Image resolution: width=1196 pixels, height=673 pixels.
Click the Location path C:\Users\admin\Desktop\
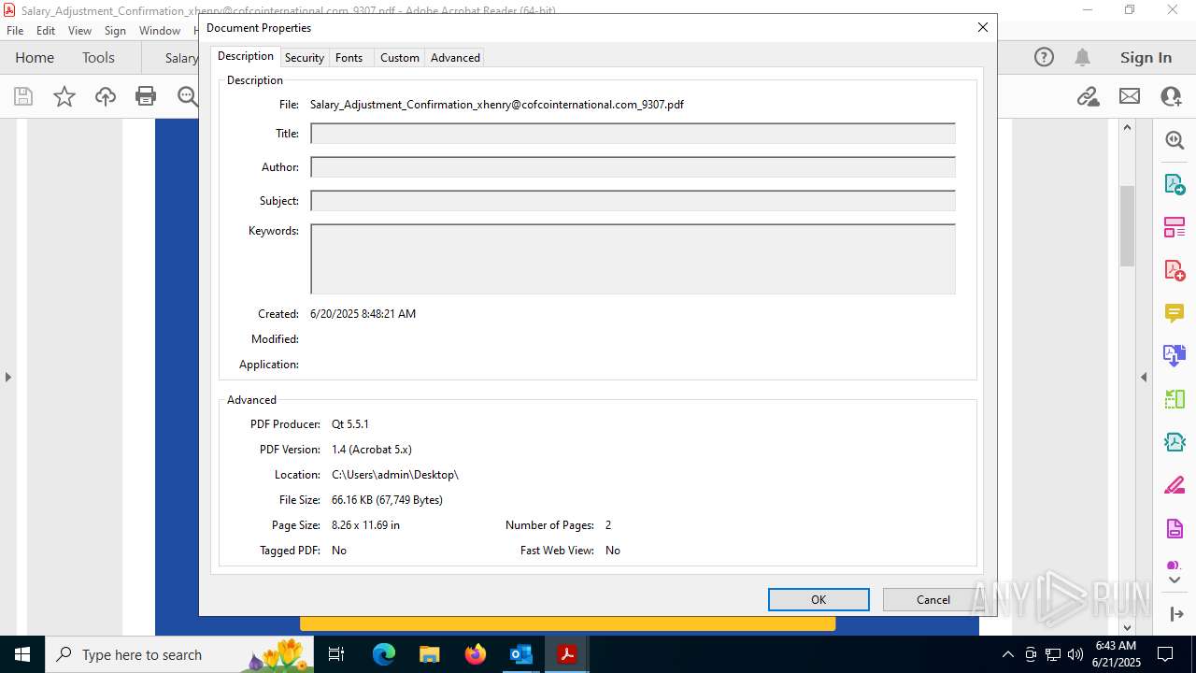point(395,475)
